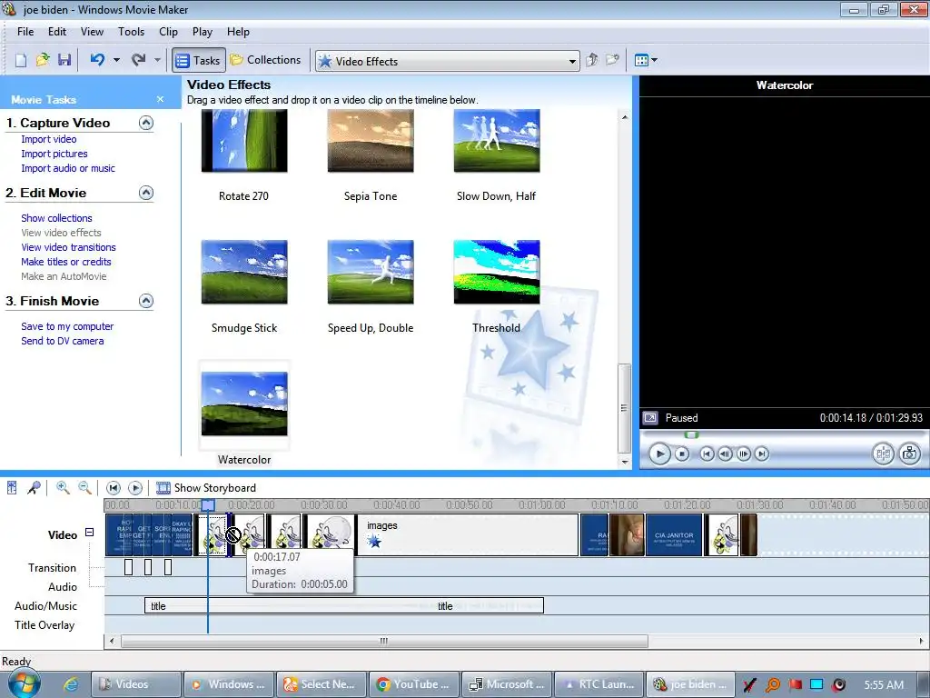The image size is (930, 698).
Task: Select the Watercolor effect thumbnail
Action: 244,404
